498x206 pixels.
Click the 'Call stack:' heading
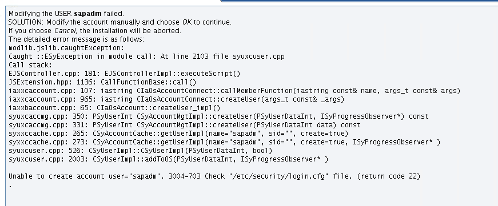tap(30, 65)
